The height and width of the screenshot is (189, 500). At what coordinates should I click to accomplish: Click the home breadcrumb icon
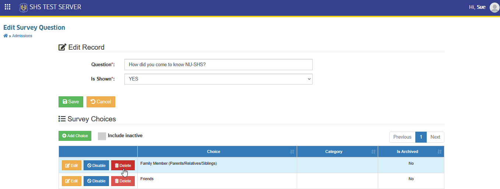[x=6, y=36]
